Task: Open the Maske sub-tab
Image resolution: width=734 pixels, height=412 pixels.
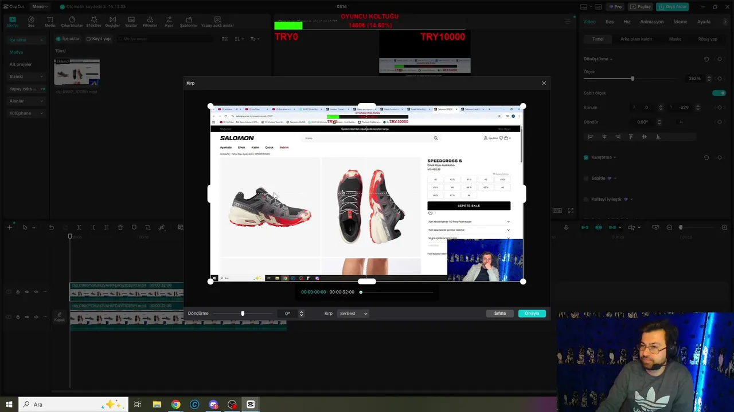Action: (675, 39)
